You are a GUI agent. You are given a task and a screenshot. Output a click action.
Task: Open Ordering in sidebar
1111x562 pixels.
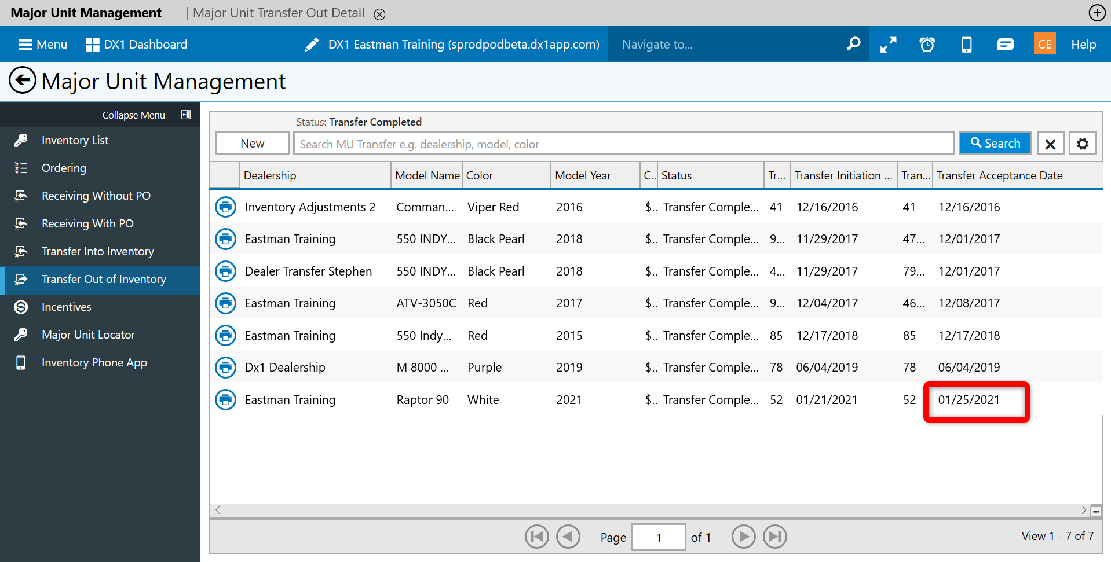click(x=100, y=168)
